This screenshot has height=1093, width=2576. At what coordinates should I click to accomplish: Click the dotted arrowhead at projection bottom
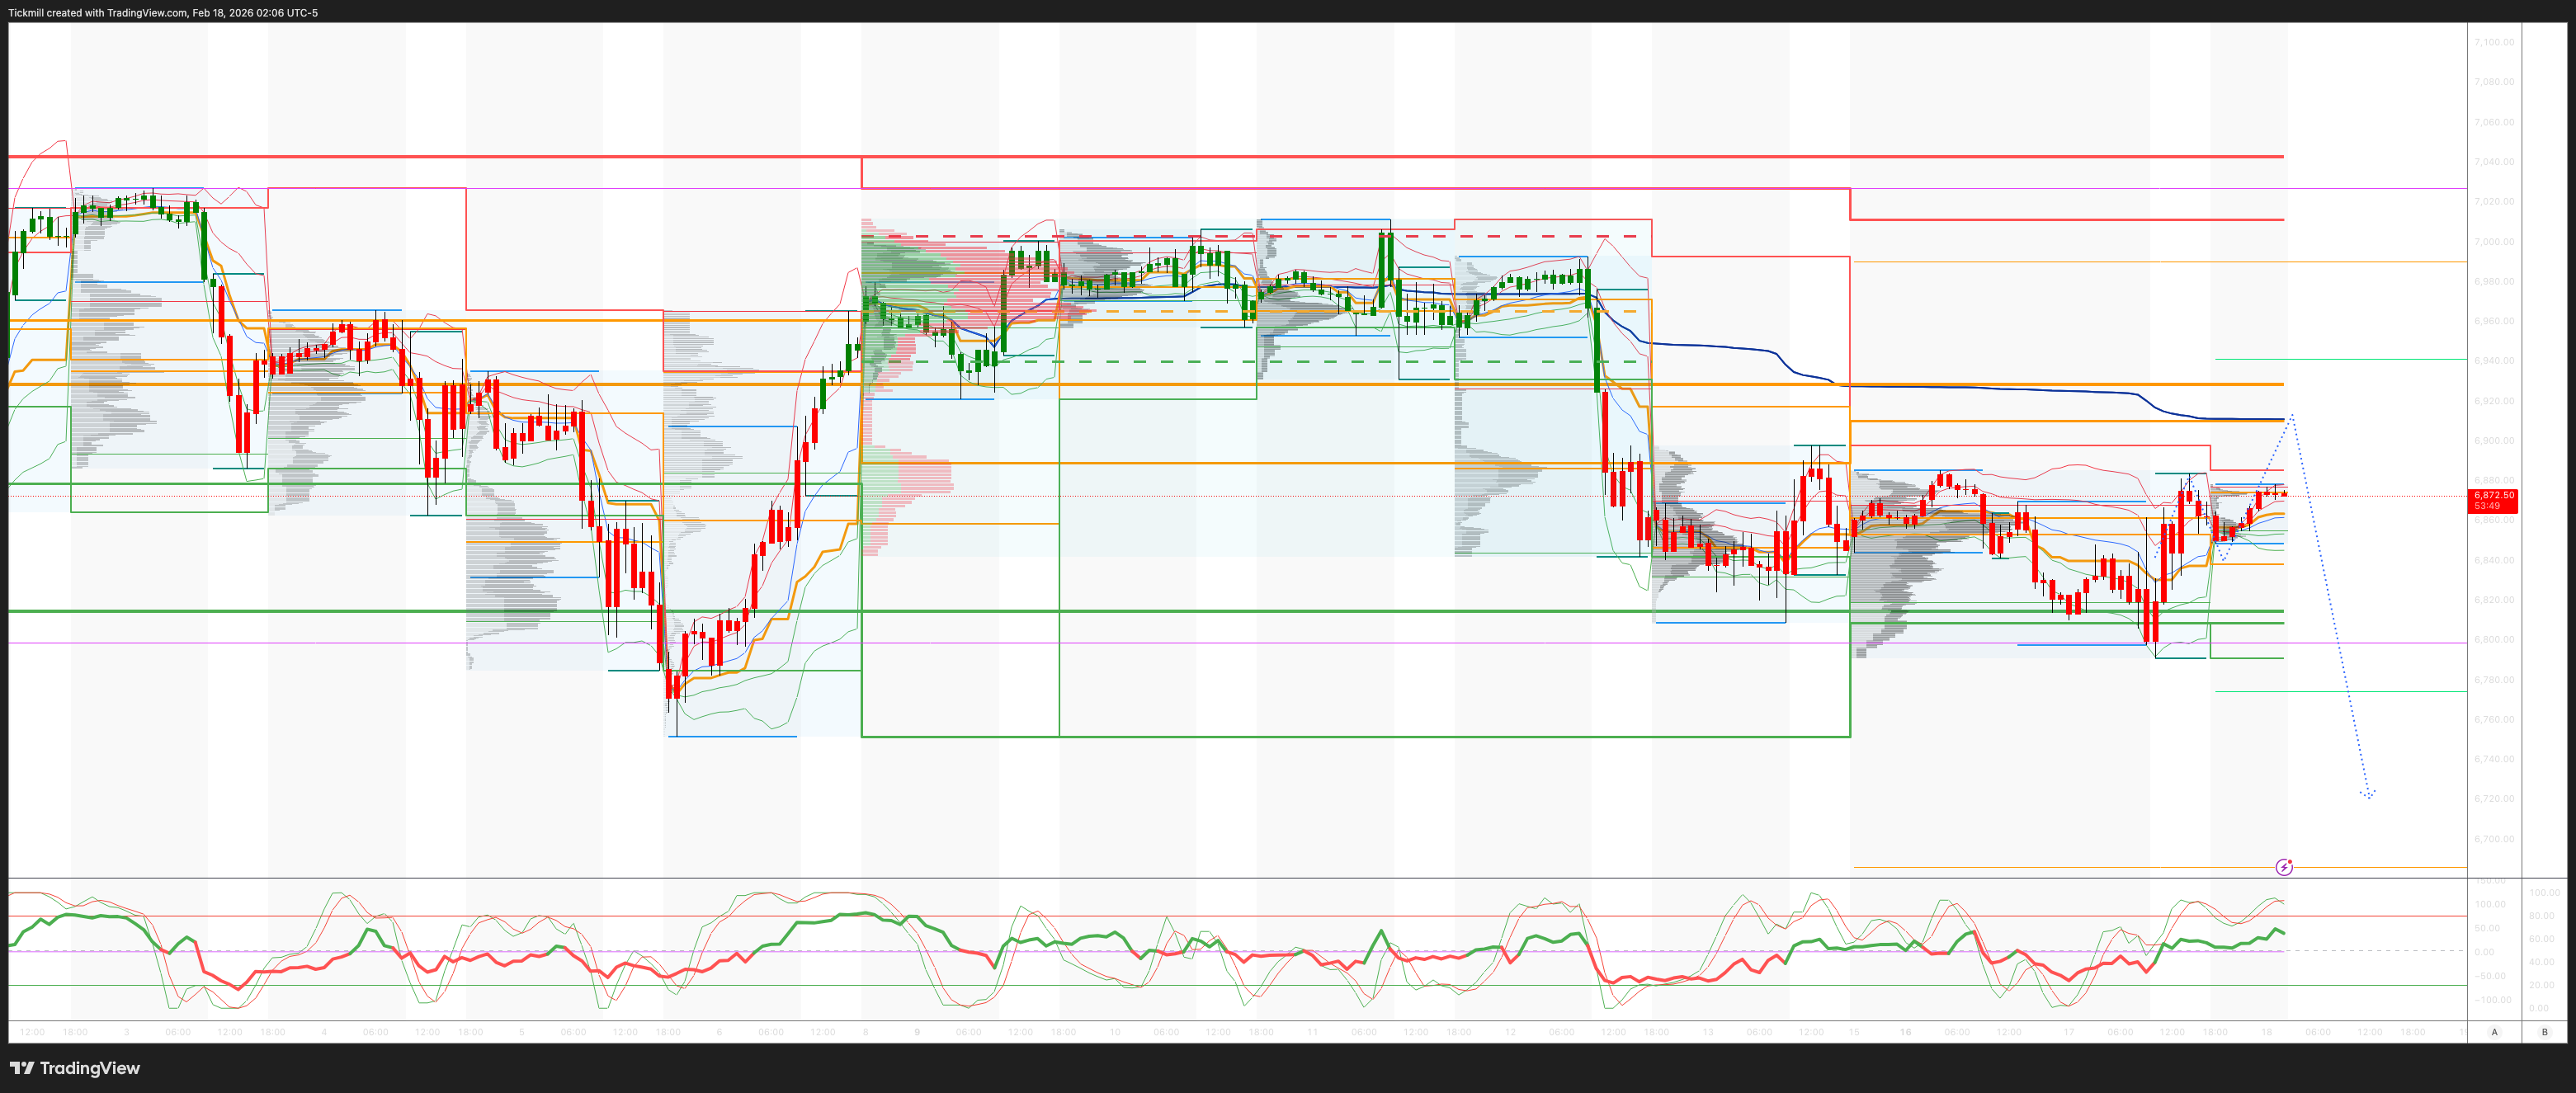(x=2368, y=795)
